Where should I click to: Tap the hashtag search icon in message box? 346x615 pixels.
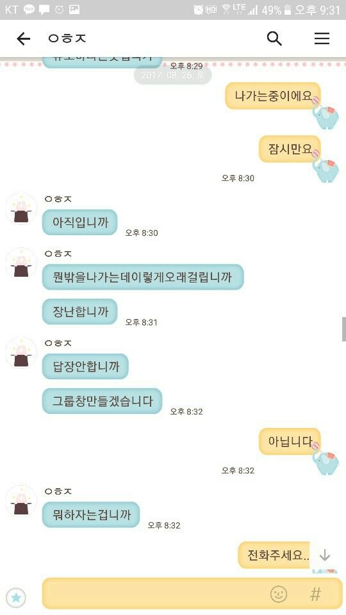(315, 594)
